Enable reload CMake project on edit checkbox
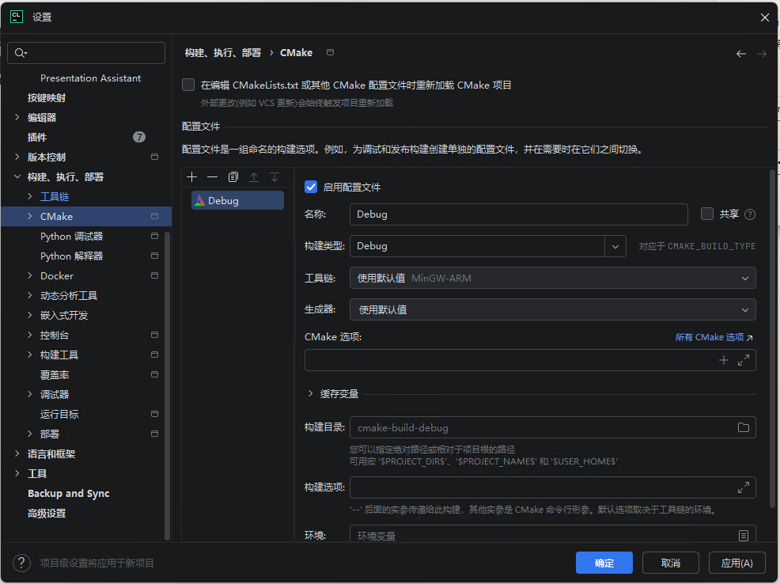780x584 pixels. (x=188, y=85)
